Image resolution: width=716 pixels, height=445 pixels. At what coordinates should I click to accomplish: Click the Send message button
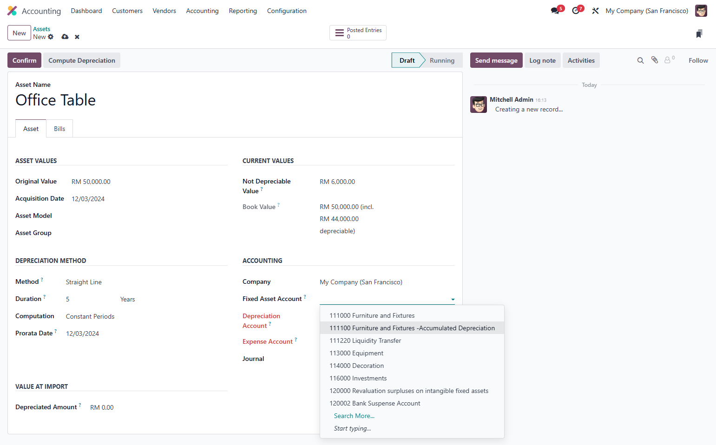click(496, 60)
